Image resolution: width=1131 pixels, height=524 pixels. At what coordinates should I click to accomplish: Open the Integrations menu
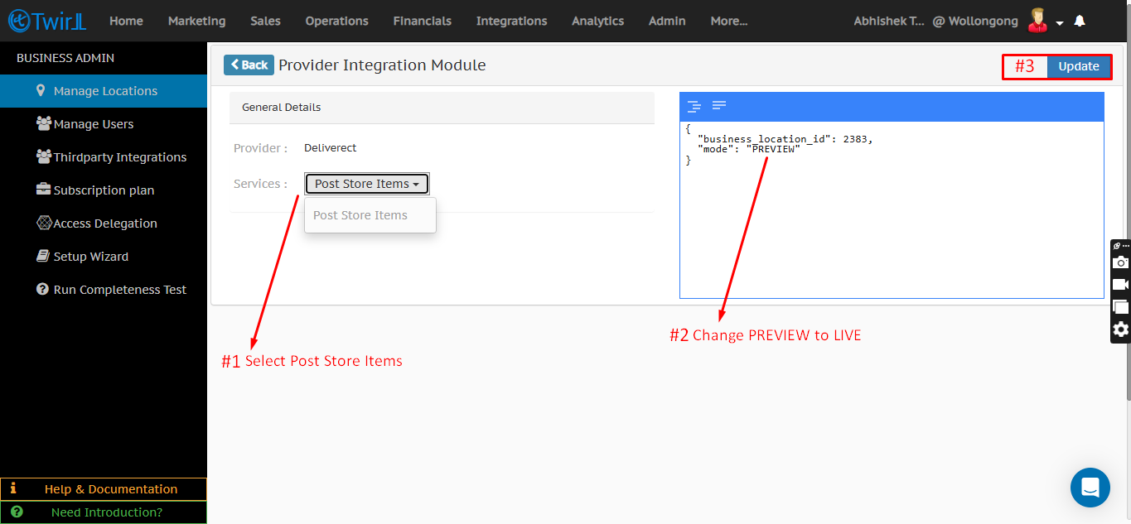(511, 21)
